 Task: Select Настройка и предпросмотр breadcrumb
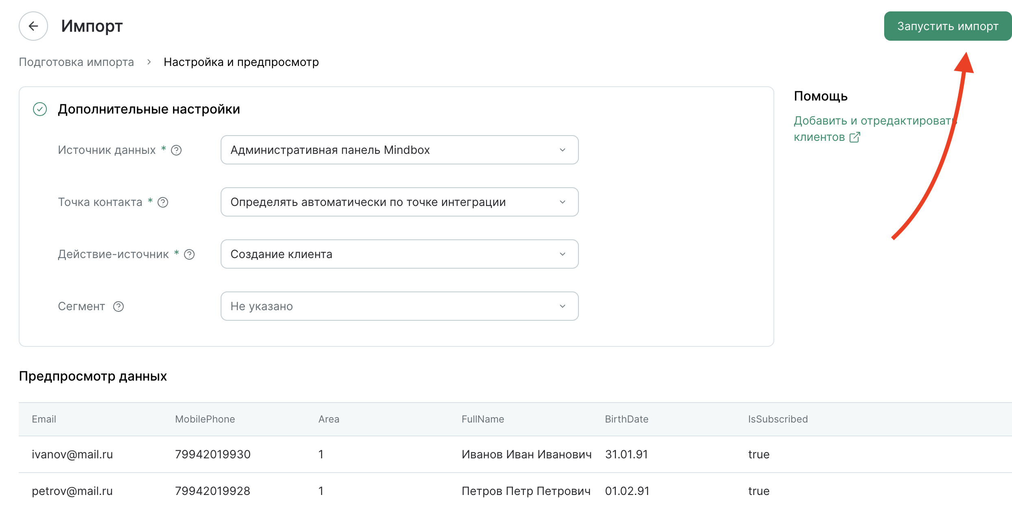[x=241, y=62]
